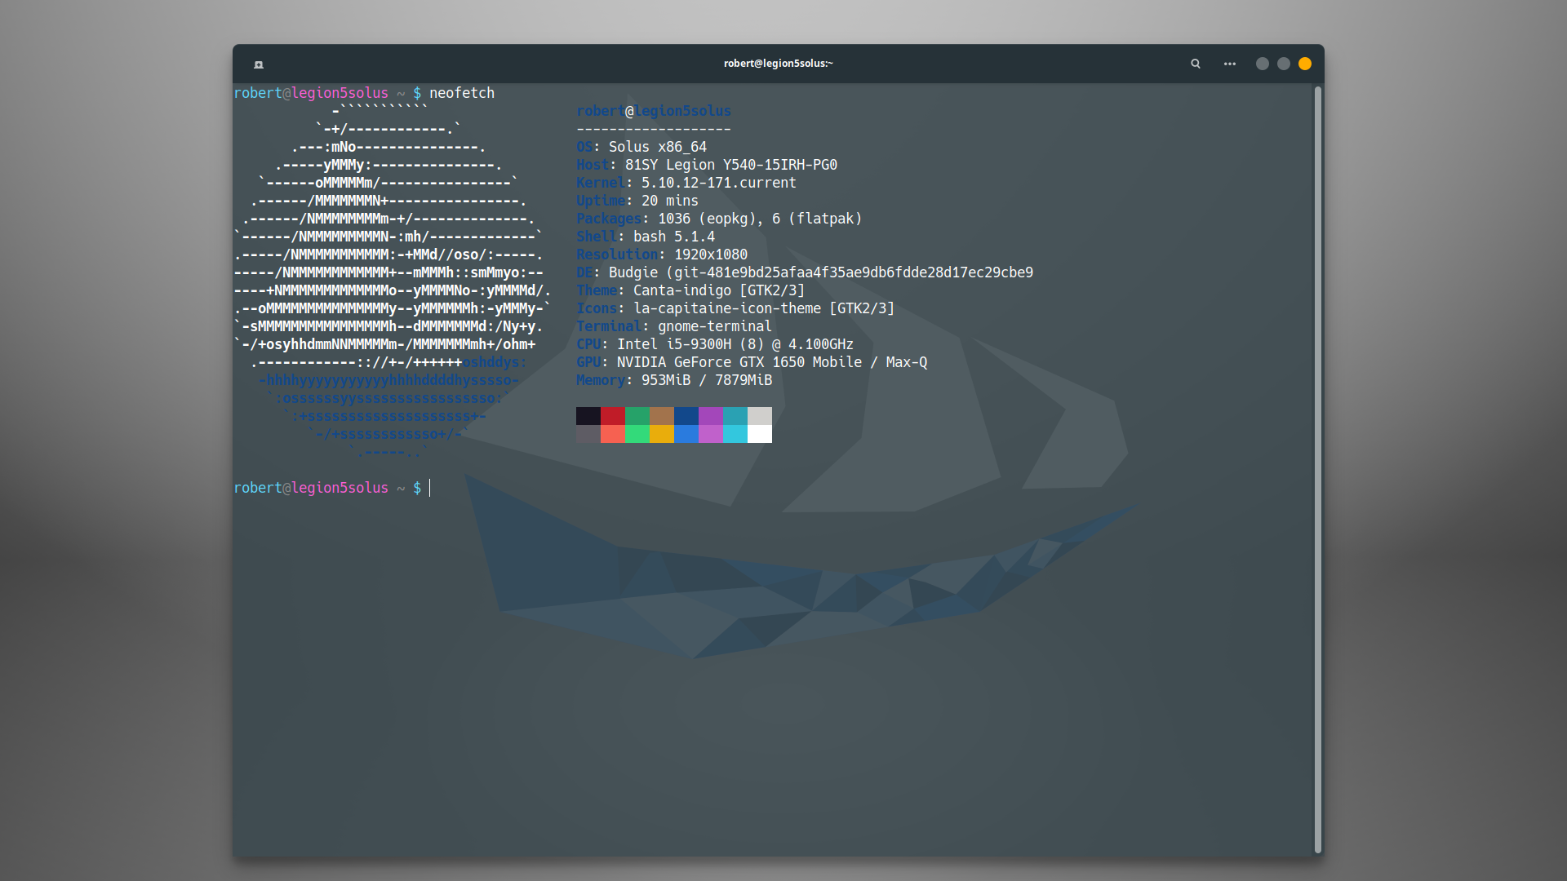Click the CPU line Intel i5-9300H
The image size is (1567, 881).
pos(715,344)
